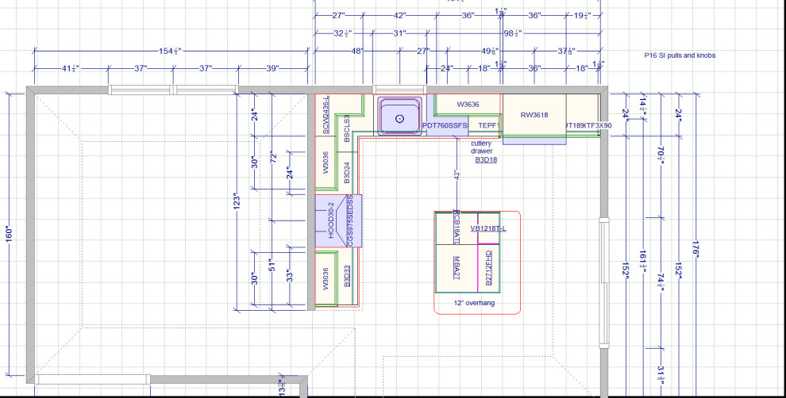This screenshot has width=786, height=398.
Task: Select the 154 inch overall wall dimension
Action: 166,51
